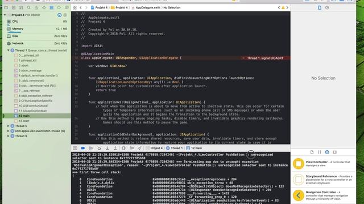Expand com.apple.uikit.eventfetch-thread
Image resolution: width=364 pixels, height=204 pixels.
coord(9,131)
